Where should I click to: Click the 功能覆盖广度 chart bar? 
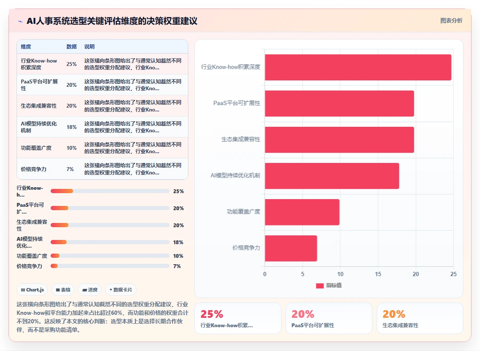click(x=302, y=212)
